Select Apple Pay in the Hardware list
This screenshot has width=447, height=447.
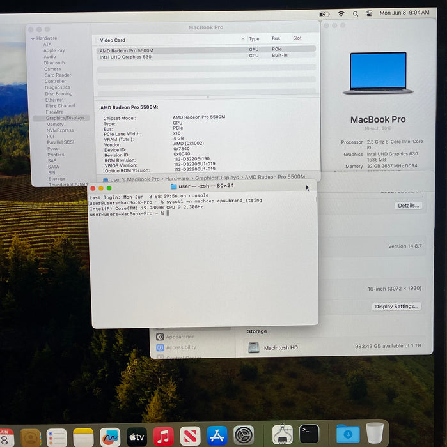pyautogui.click(x=54, y=50)
